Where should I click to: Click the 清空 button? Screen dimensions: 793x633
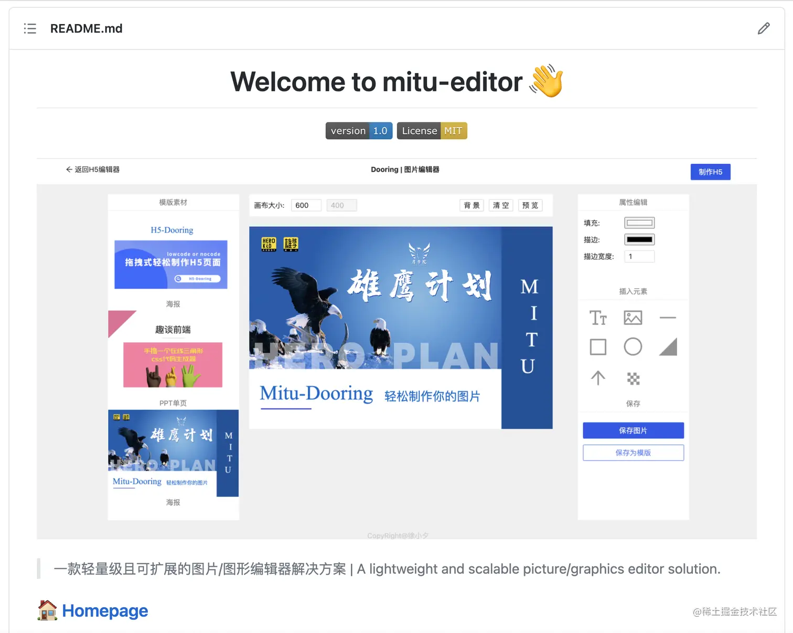[x=501, y=205]
